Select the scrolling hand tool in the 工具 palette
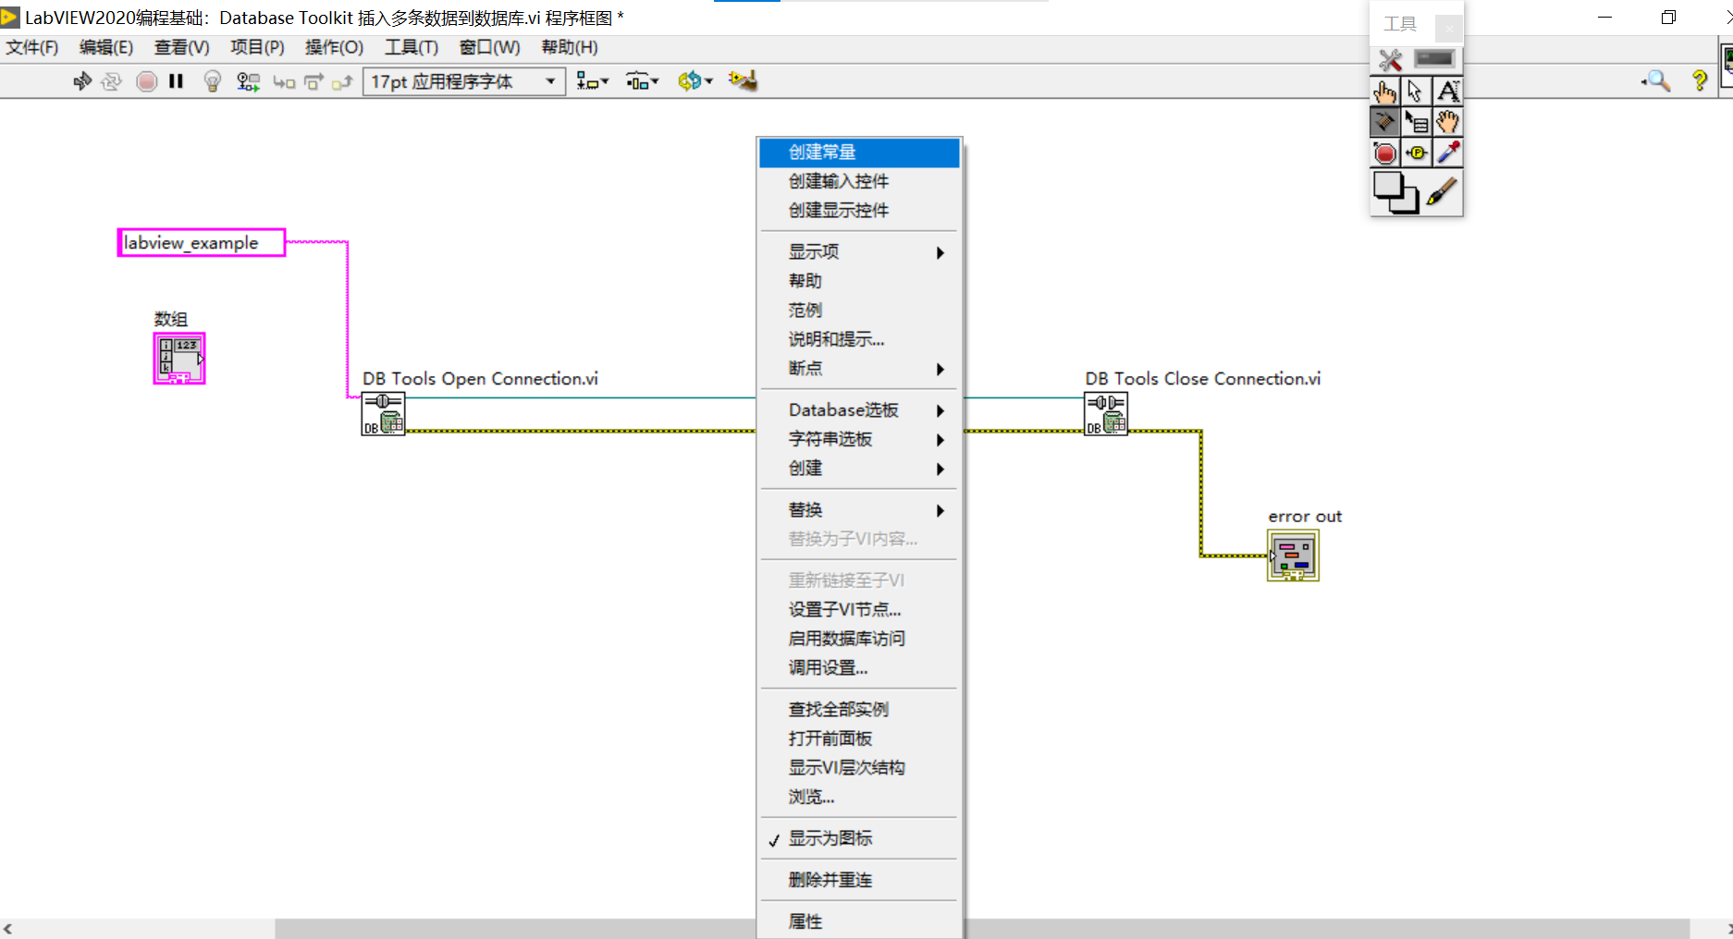 point(1447,121)
